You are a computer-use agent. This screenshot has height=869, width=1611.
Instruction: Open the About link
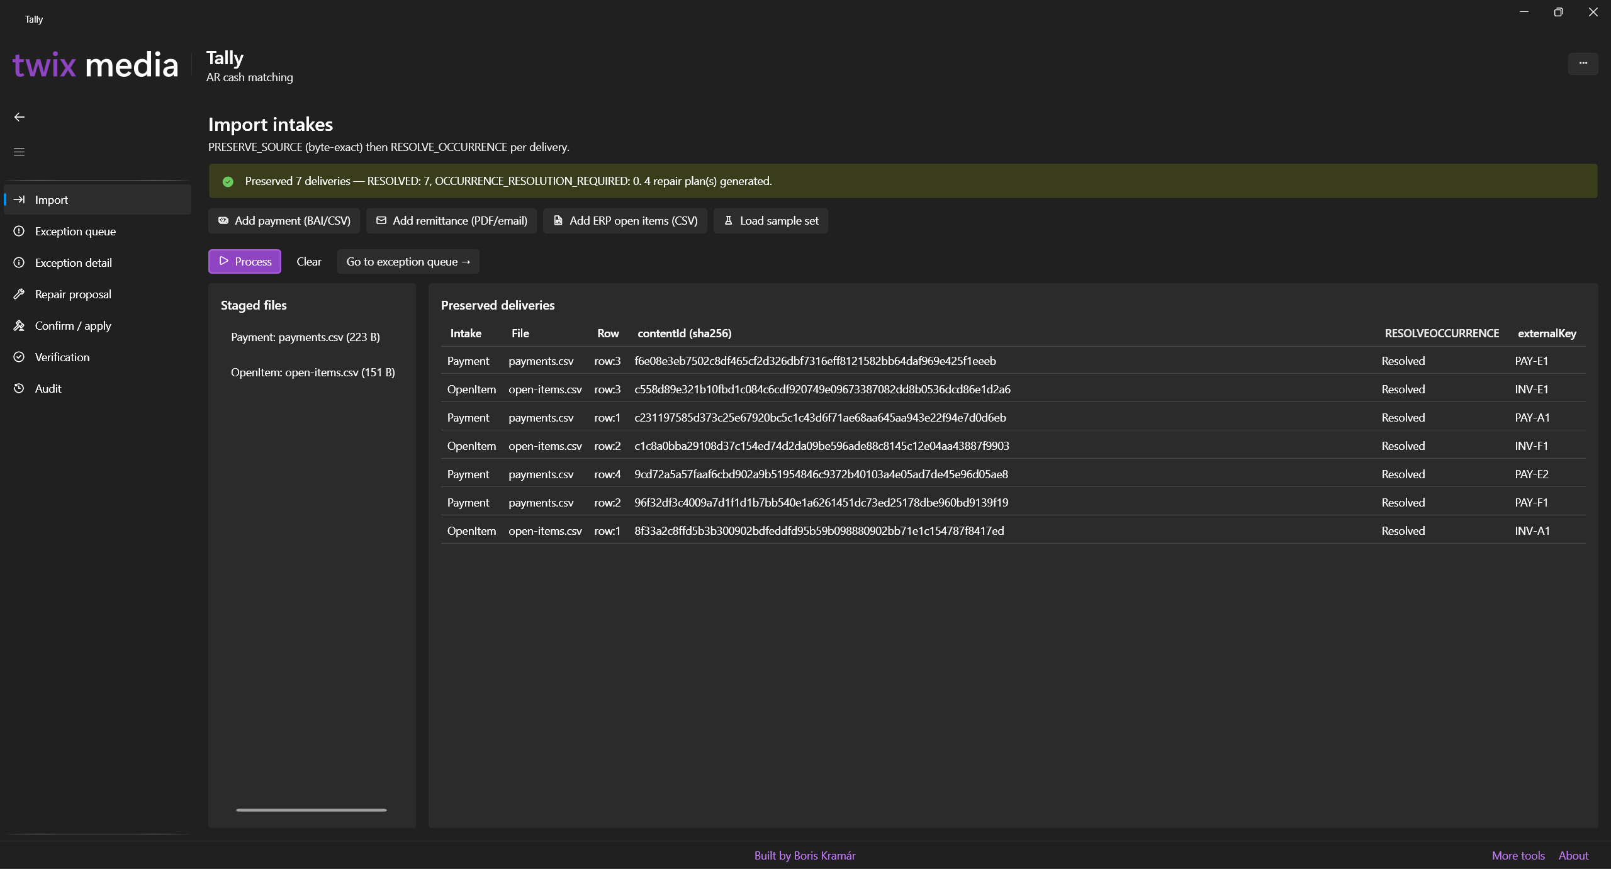click(x=1573, y=856)
